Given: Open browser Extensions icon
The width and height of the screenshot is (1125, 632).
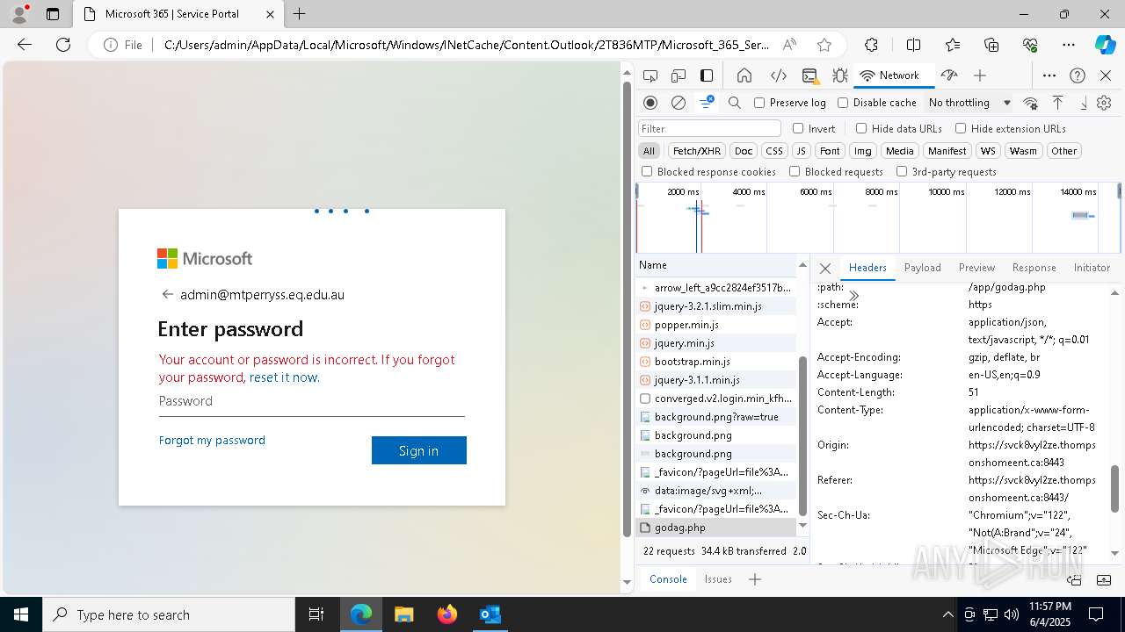Looking at the screenshot, I should [871, 45].
